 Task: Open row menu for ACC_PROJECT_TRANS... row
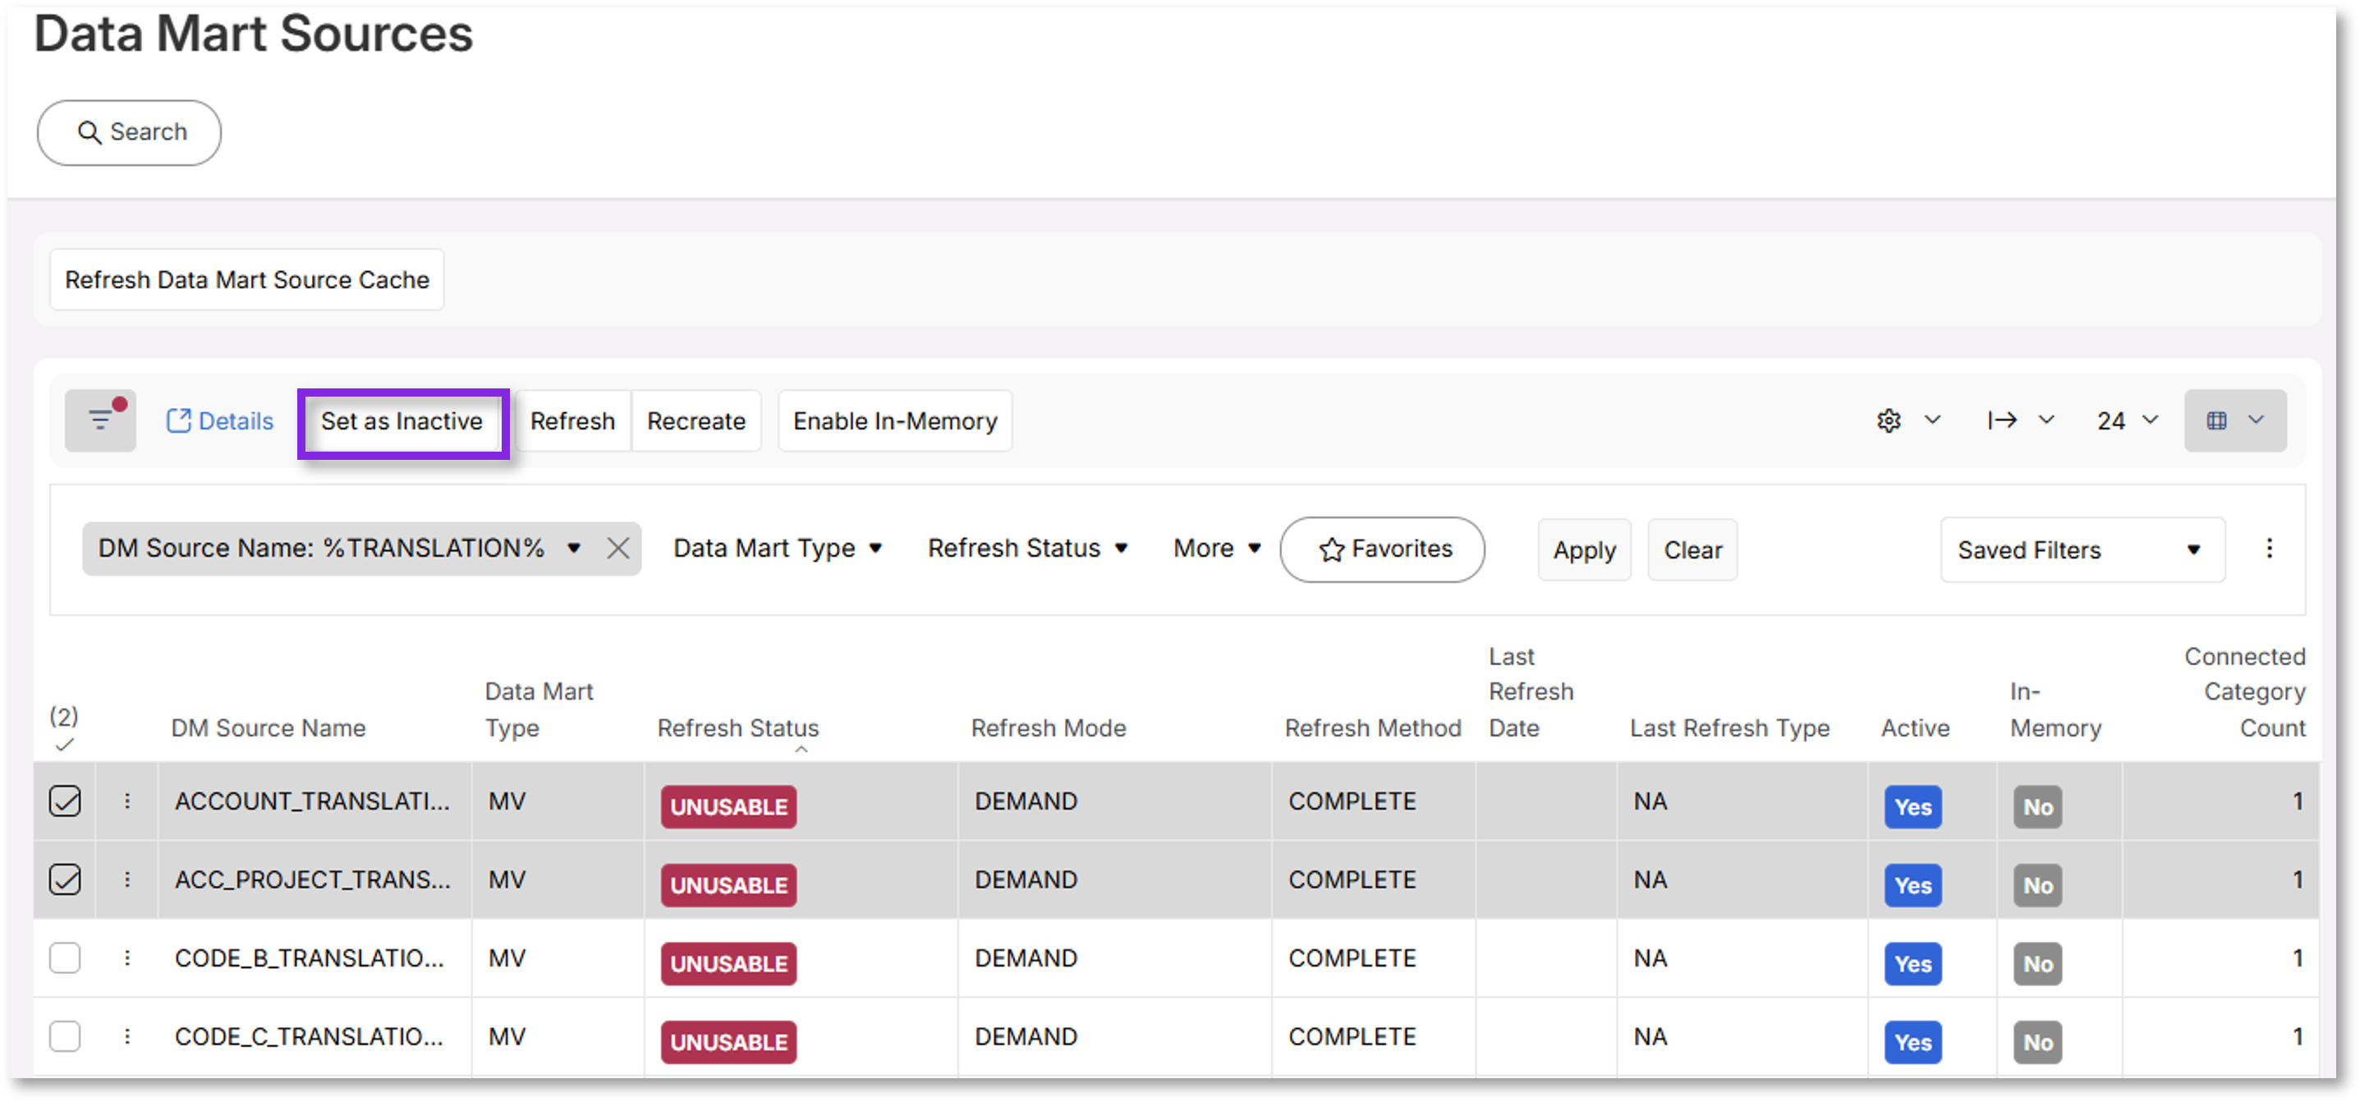(x=127, y=879)
